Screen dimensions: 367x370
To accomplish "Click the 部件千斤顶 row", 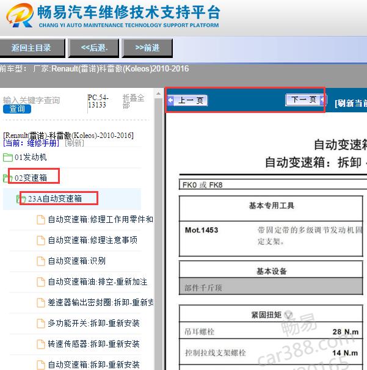I will [x=271, y=286].
